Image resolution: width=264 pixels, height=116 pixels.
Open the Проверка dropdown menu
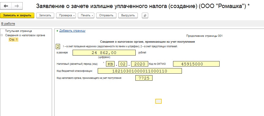point(66,15)
